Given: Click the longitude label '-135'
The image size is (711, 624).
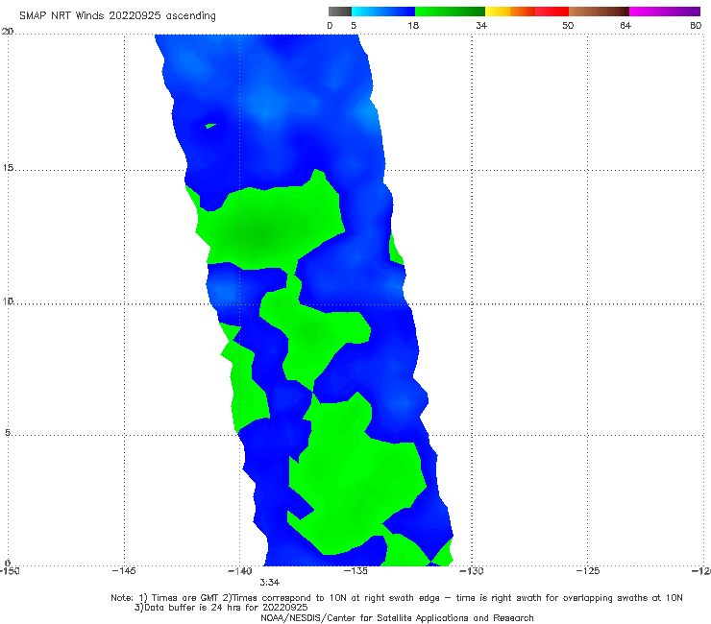Looking at the screenshot, I should [355, 571].
